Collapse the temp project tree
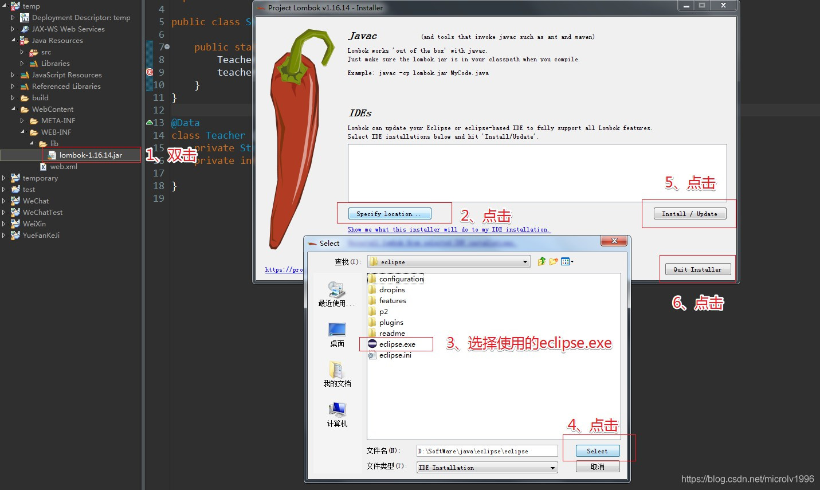 click(x=5, y=6)
